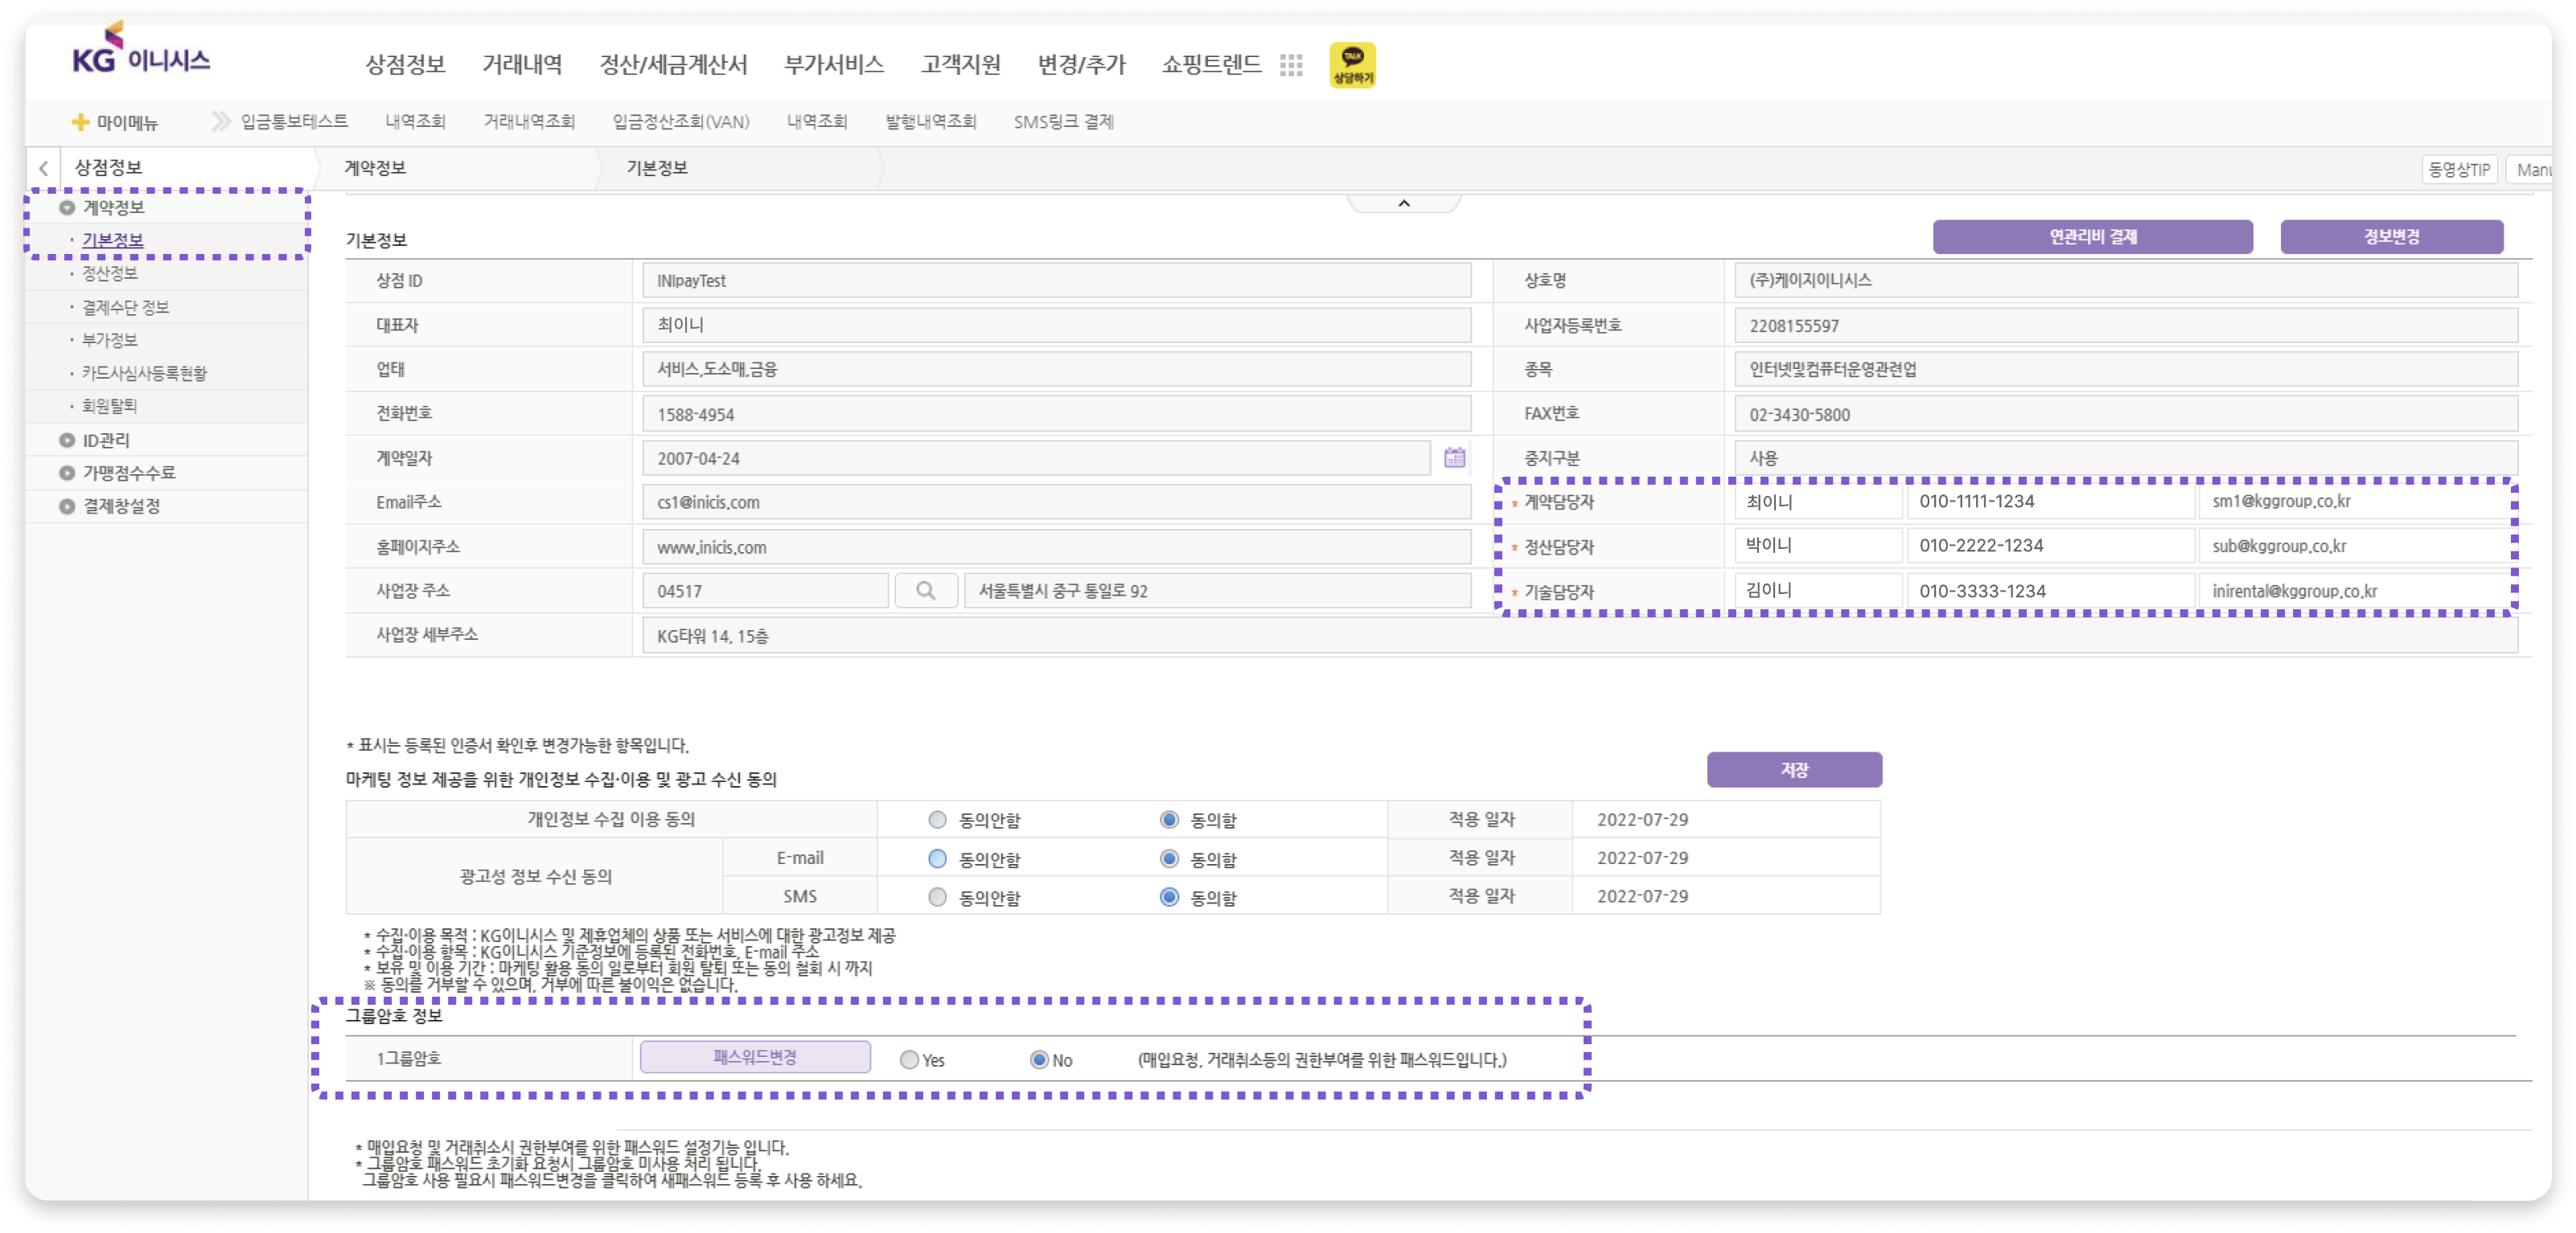
Task: Open the 정산/세금계산서 menu
Action: tap(673, 65)
